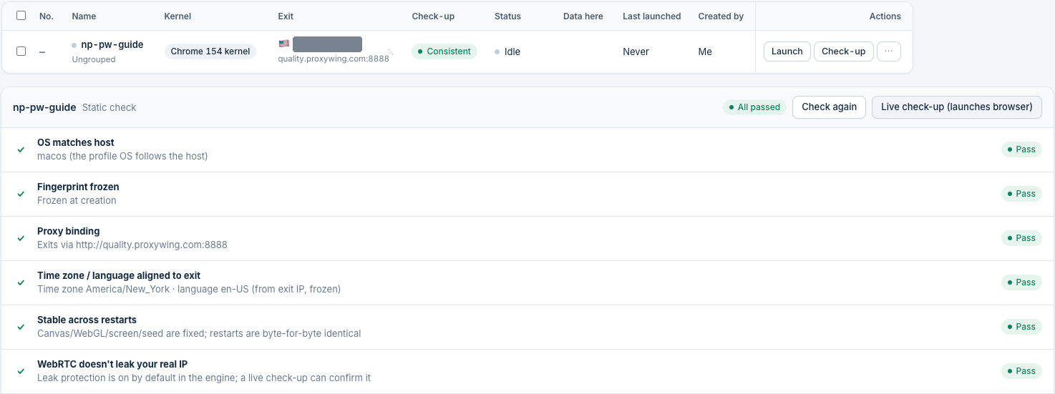Click Exits via http://quality.proxywing.com:8888 description
This screenshot has height=394, width=1055.
coord(132,245)
